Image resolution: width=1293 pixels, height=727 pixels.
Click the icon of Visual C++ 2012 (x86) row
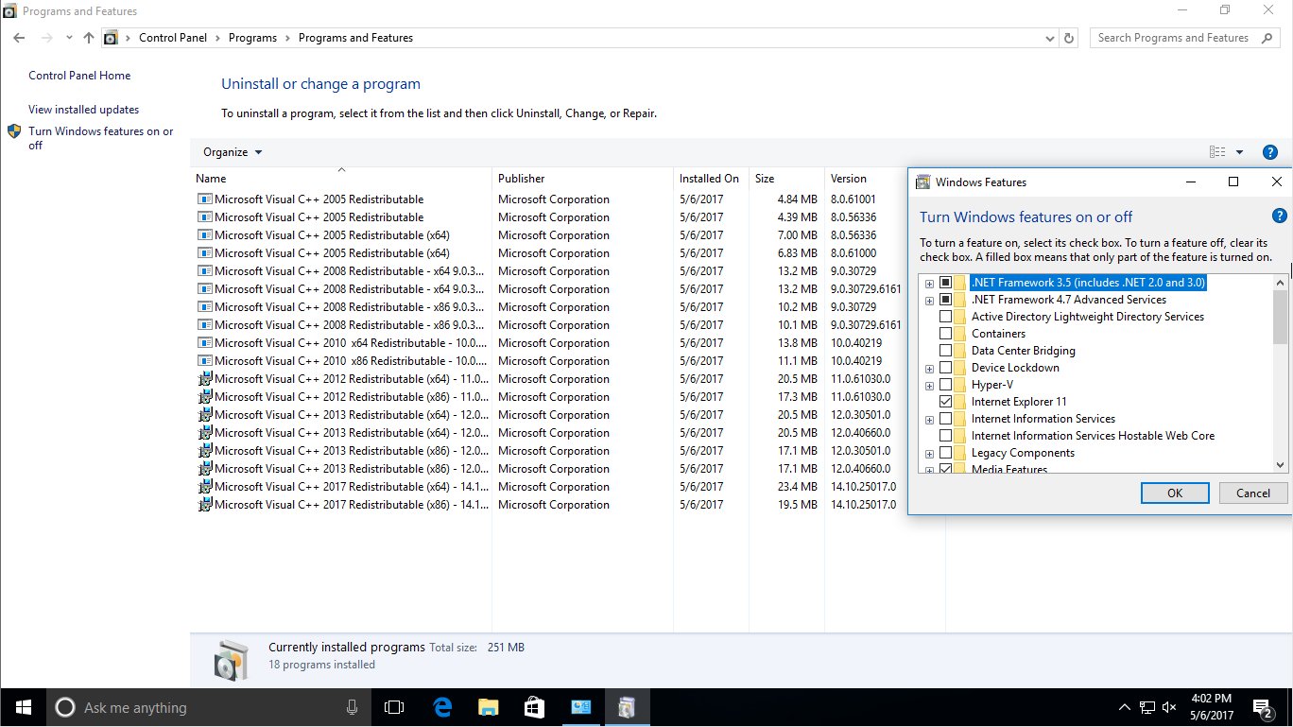205,397
